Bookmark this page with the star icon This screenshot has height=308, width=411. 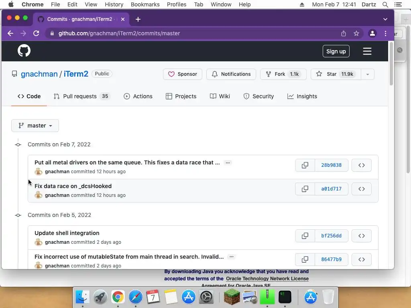click(x=356, y=33)
